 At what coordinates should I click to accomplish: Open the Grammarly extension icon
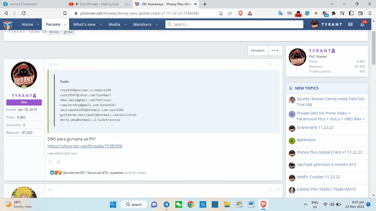coord(307,13)
